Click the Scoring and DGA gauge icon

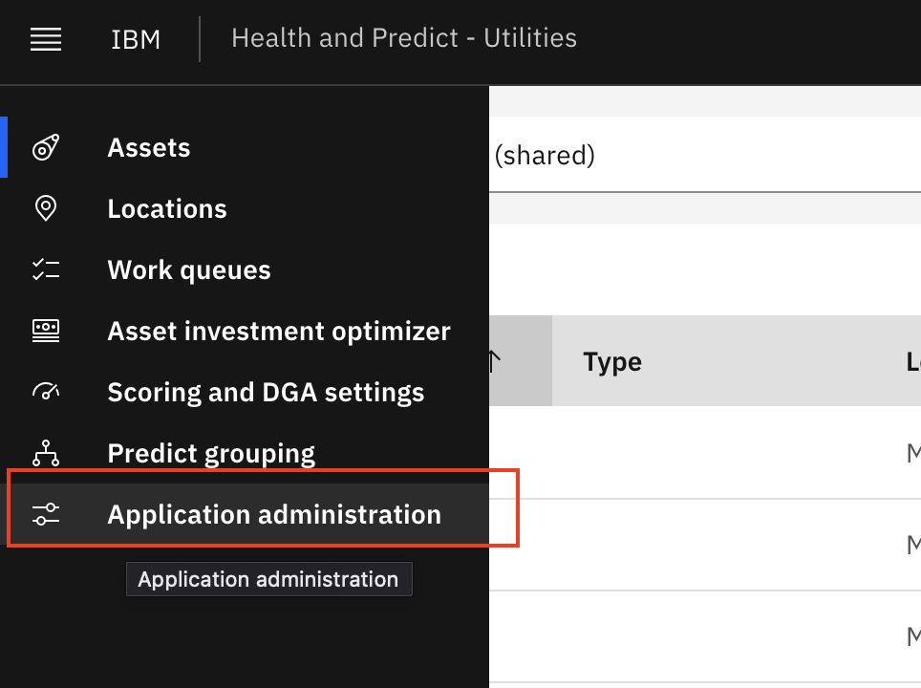pos(46,391)
